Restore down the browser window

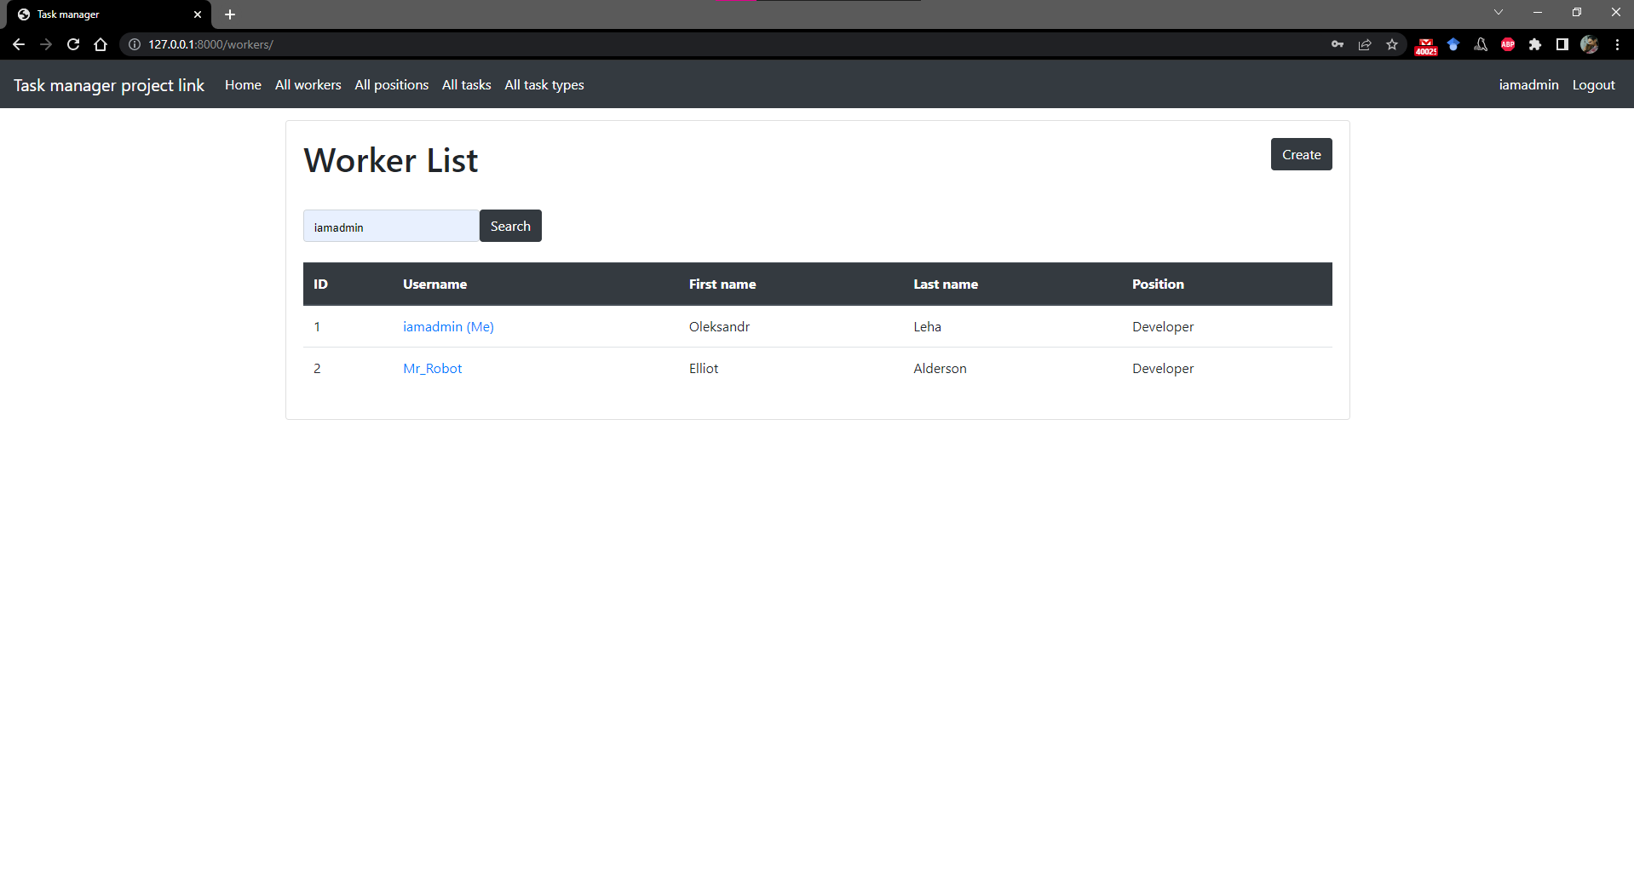click(1577, 12)
